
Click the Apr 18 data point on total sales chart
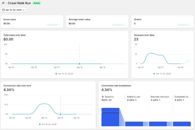79,64
